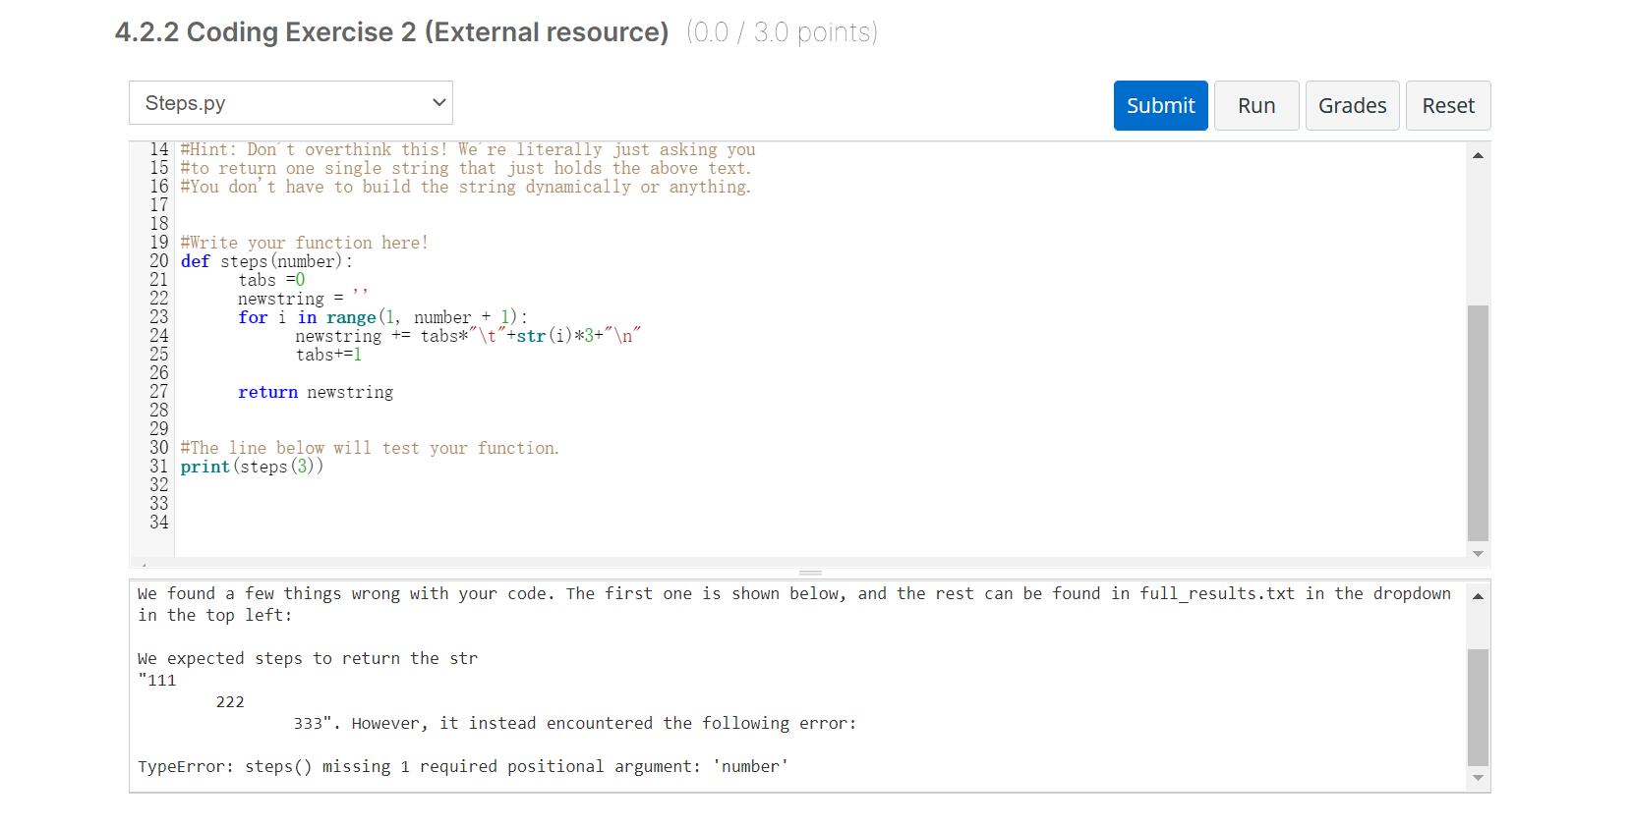This screenshot has height=828, width=1632.
Task: Click the TypeError message in the output panel
Action: point(462,766)
